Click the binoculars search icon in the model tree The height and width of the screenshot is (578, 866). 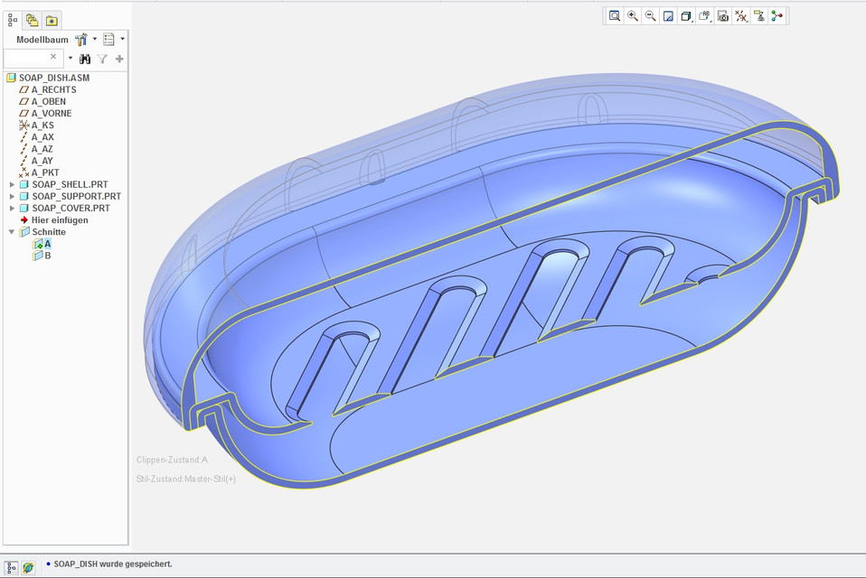click(x=85, y=59)
